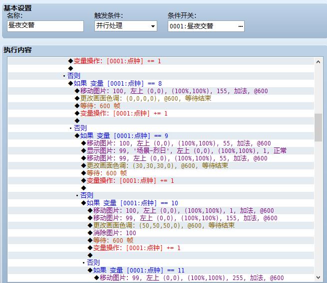Image resolution: width=327 pixels, height=283 pixels.
Task: Select the line 显示图片: 99, '场景-烈日'
Action: click(161, 150)
